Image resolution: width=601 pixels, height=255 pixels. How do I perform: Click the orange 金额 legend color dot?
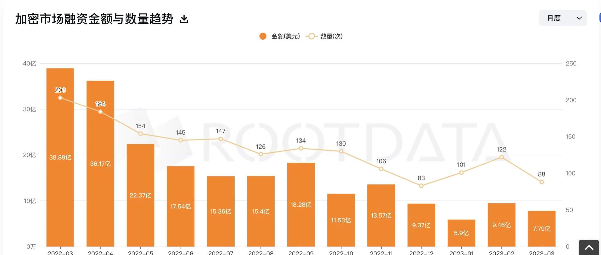263,36
